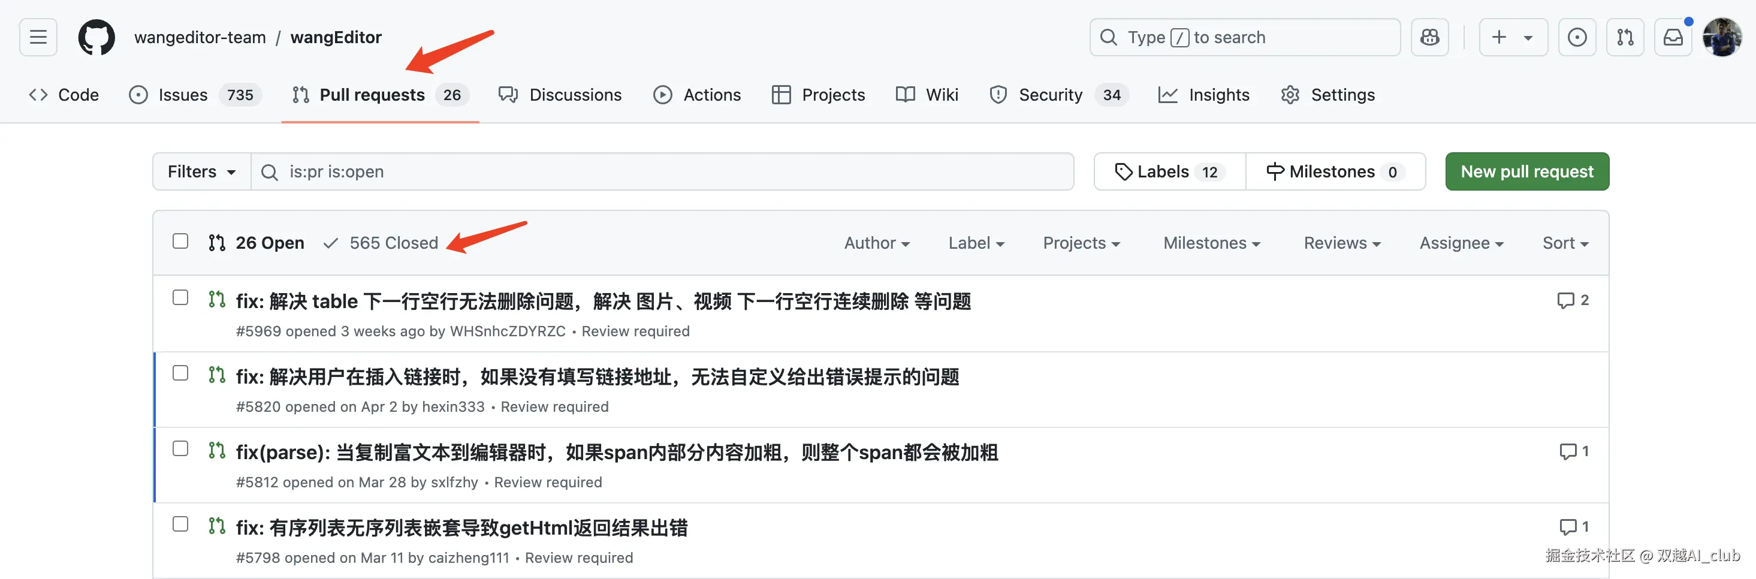The image size is (1756, 579).
Task: Open the Pull requests tab
Action: [381, 95]
